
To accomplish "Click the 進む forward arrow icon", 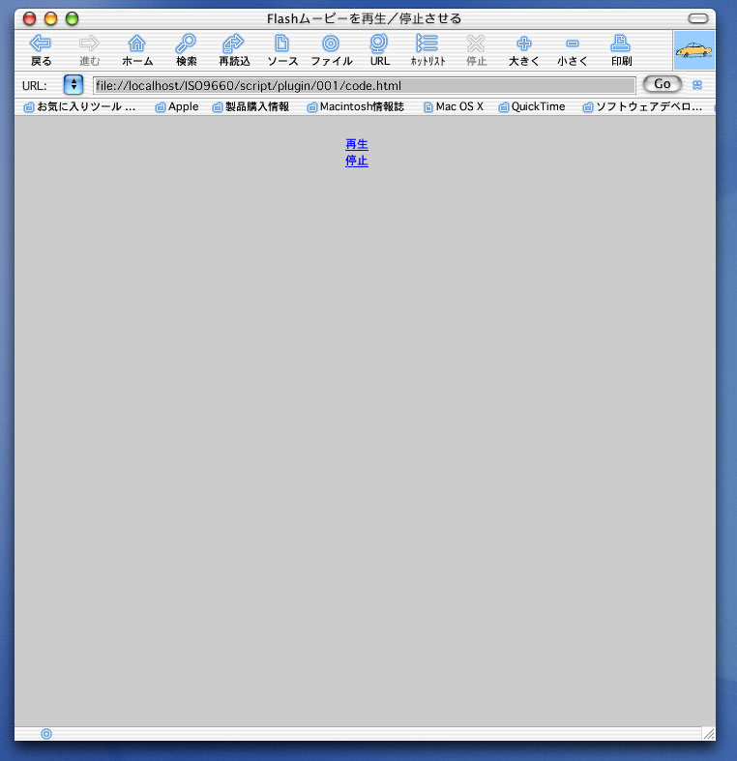I will pyautogui.click(x=89, y=44).
